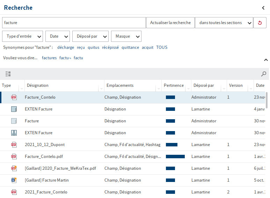Click the PDF icon of [Gaillard] 2020_Facture_WeKraTex.pdf
This screenshot has height=198, width=270.
coord(14,168)
